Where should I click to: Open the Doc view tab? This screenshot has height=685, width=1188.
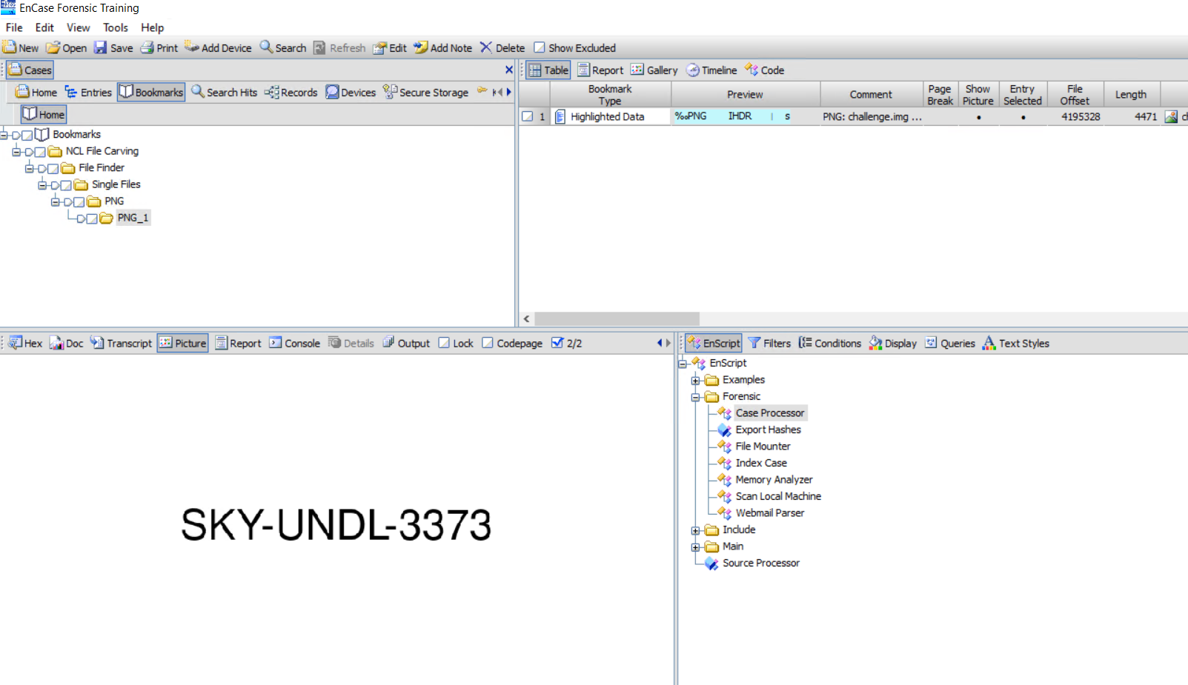pyautogui.click(x=66, y=343)
